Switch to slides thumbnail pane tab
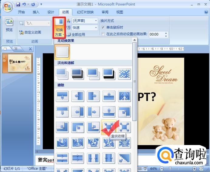 click(x=5, y=49)
